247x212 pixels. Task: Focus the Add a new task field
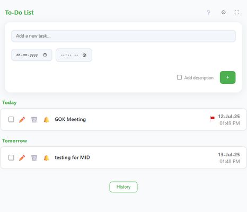click(x=124, y=36)
